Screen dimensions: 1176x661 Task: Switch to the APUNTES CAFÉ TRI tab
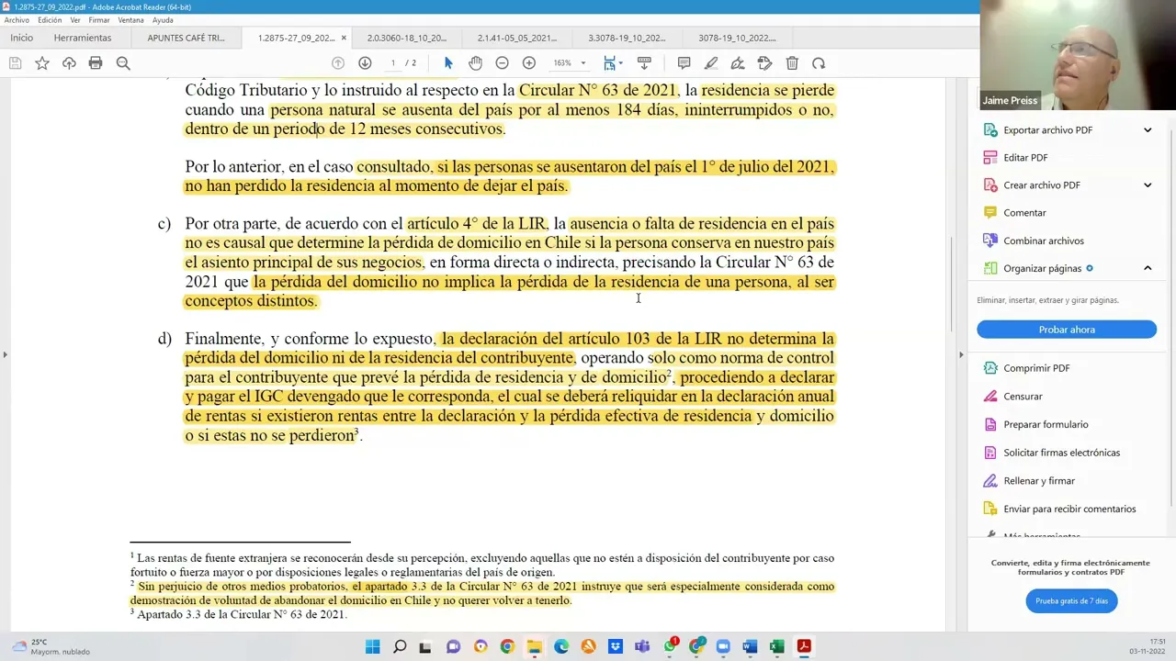coord(187,38)
